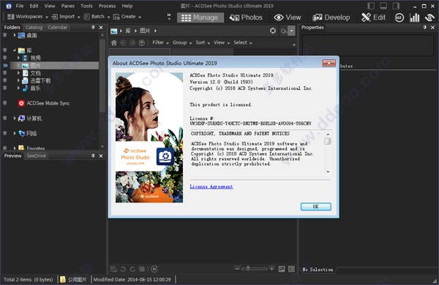Viewport: 439px width, 285px height.
Task: Click the Home folder icon
Action: coord(114,43)
